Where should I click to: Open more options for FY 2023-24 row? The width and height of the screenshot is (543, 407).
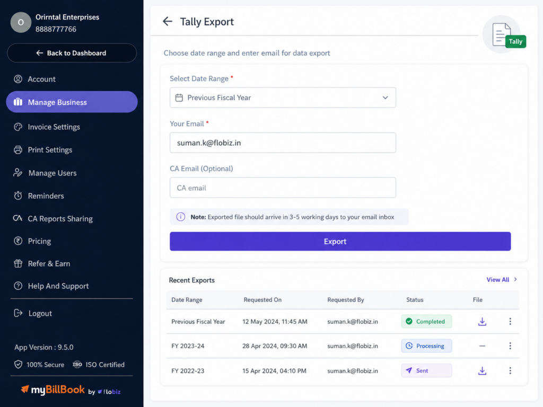tap(510, 346)
